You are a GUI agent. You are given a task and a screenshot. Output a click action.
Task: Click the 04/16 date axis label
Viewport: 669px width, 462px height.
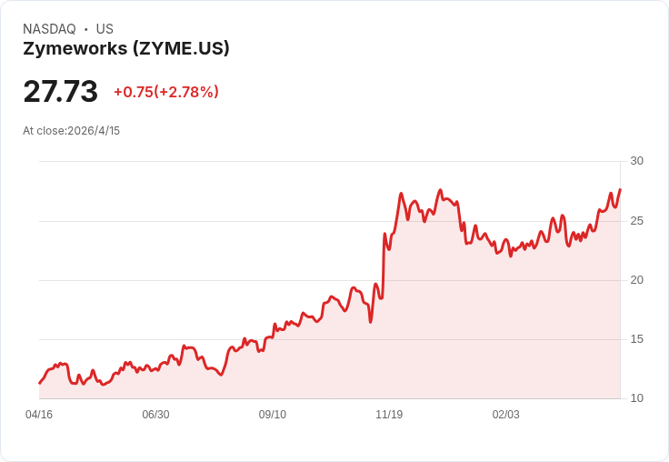click(x=39, y=415)
